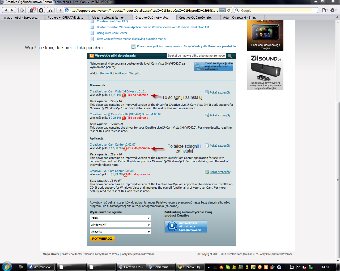Click the Sterownik view filter link
The height and width of the screenshot is (271, 340).
(106, 73)
